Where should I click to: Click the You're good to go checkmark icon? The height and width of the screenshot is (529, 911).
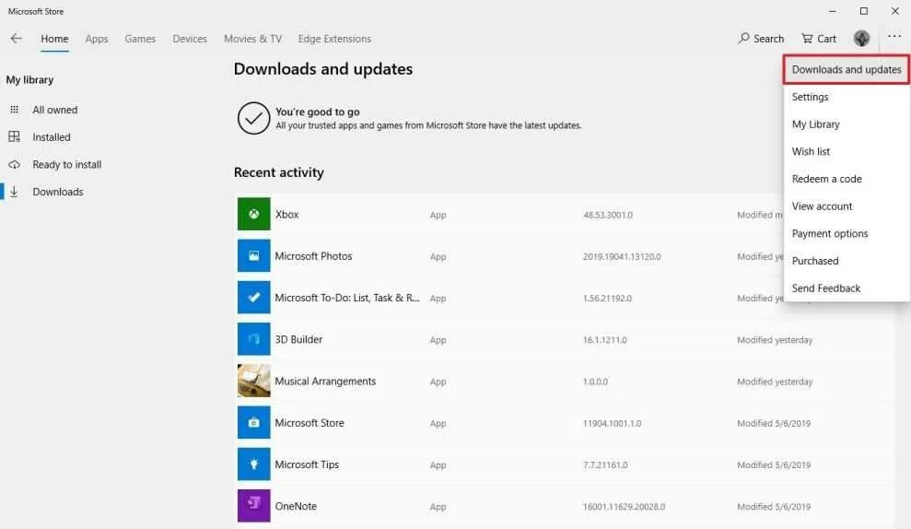[x=254, y=118]
